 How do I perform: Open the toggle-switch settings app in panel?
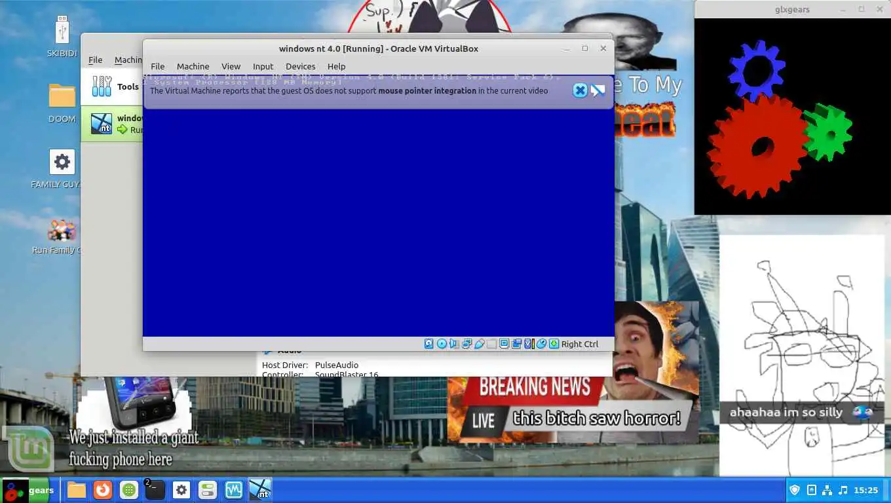point(208,490)
